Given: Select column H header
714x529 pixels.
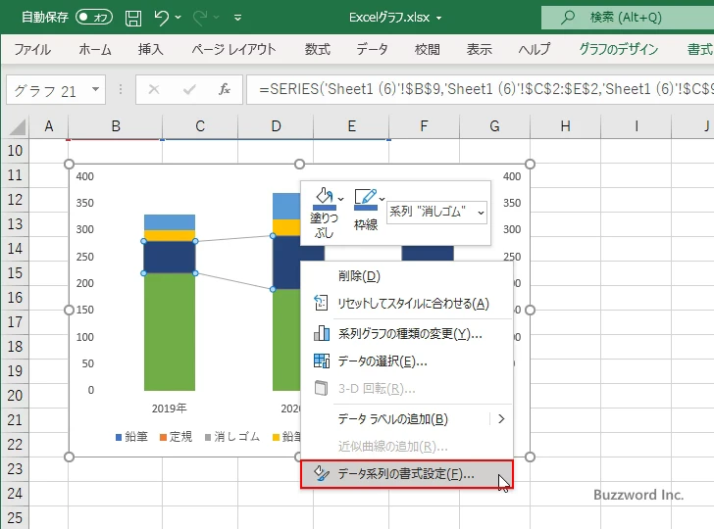Looking at the screenshot, I should (x=565, y=126).
